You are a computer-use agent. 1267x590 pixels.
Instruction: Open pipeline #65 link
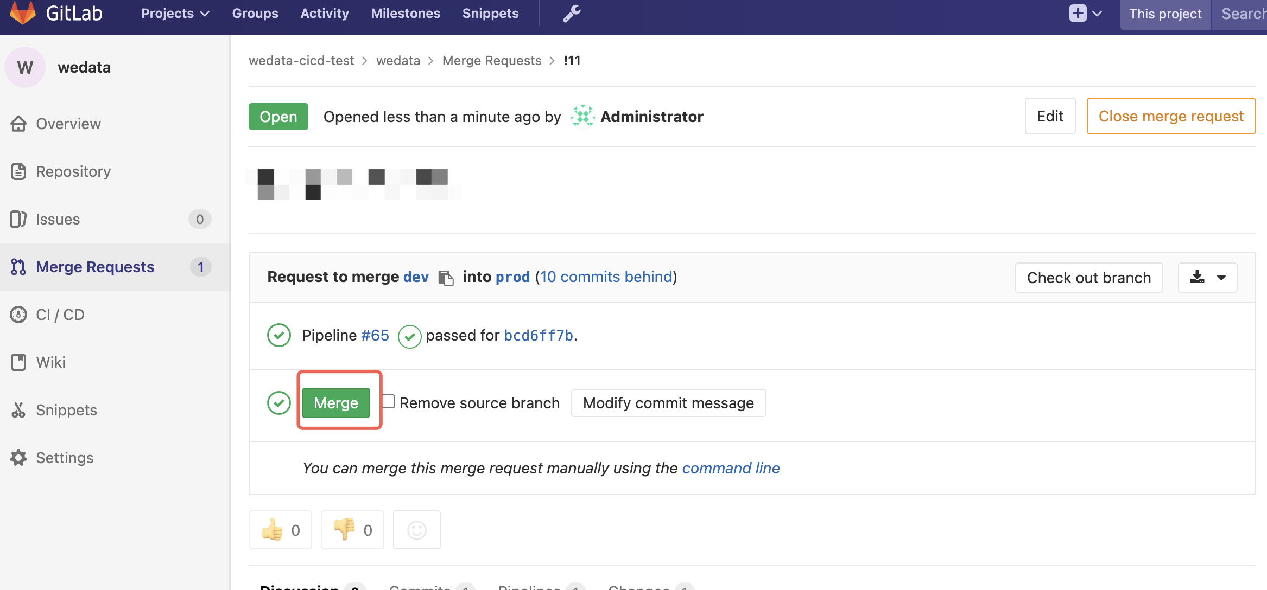[375, 336]
